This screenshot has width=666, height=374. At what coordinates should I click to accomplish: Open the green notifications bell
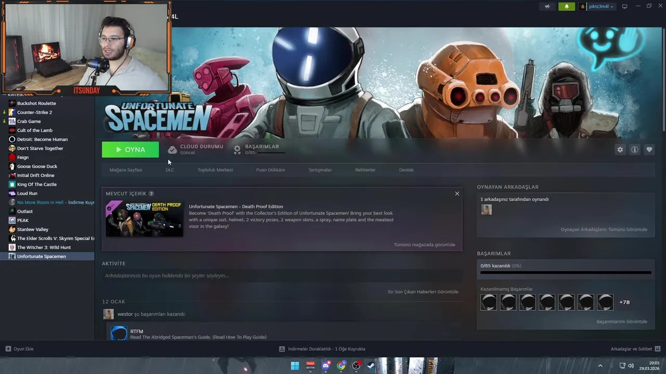(x=567, y=6)
